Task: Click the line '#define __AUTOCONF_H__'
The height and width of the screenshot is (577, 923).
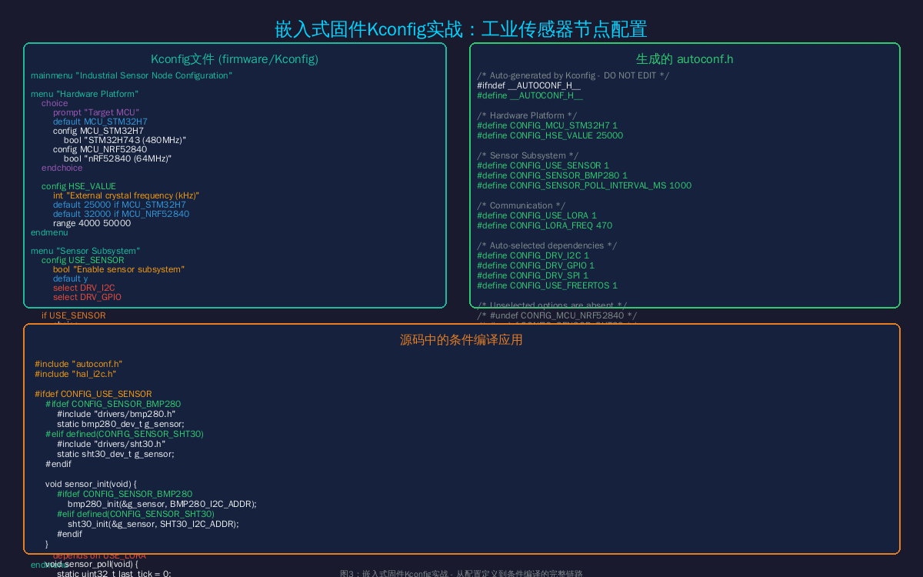Action: [530, 95]
